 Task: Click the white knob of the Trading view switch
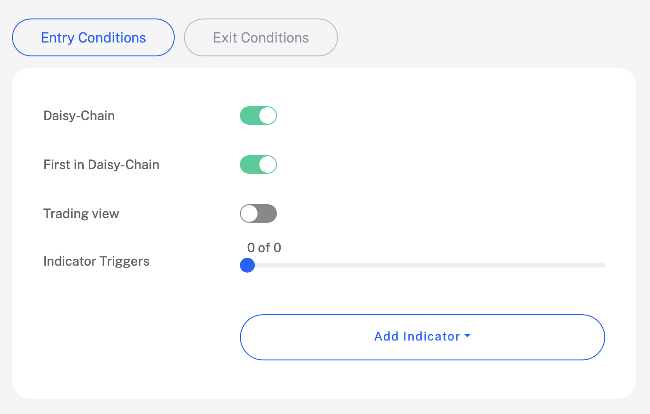tap(249, 213)
